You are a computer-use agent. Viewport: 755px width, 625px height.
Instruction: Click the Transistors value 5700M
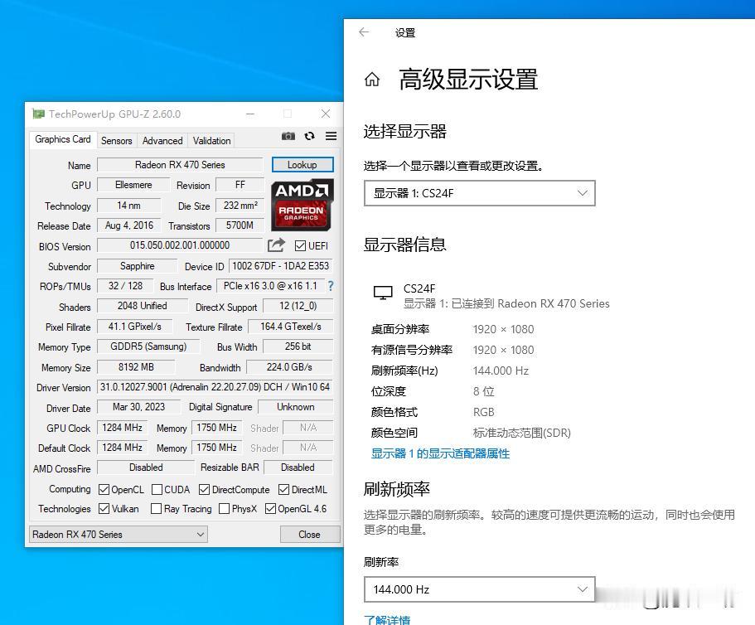240,225
